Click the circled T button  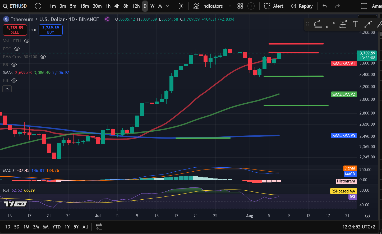(x=251, y=6)
